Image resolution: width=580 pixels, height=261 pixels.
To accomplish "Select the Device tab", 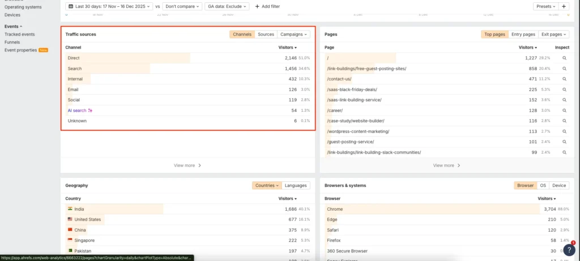I will (559, 185).
